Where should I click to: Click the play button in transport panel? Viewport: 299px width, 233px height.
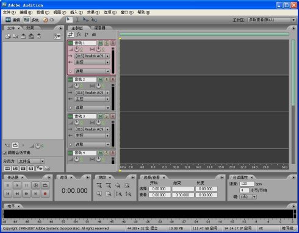click(x=17, y=185)
